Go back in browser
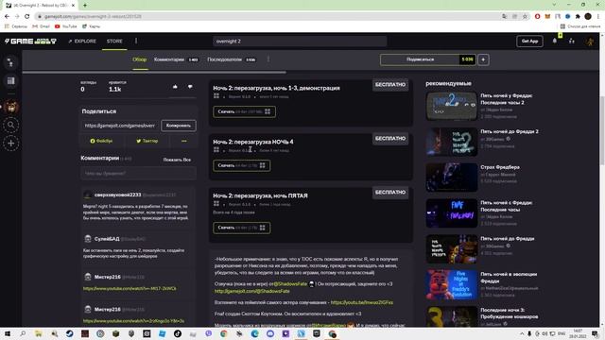The image size is (605, 340). point(7,16)
